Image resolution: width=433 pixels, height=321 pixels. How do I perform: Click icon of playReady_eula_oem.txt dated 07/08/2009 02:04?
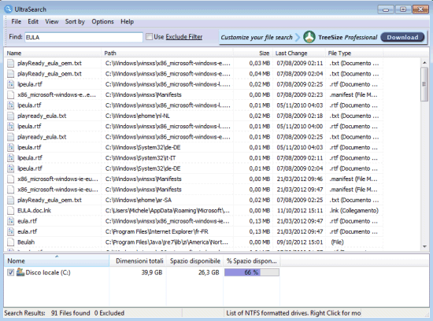pyautogui.click(x=10, y=74)
